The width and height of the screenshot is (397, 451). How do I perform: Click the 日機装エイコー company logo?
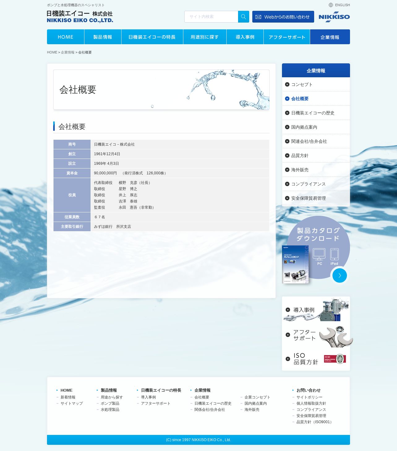point(80,16)
